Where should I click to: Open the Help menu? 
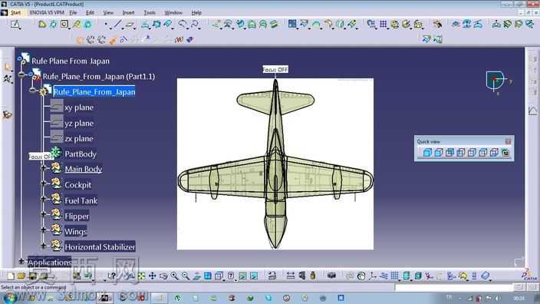(x=196, y=12)
